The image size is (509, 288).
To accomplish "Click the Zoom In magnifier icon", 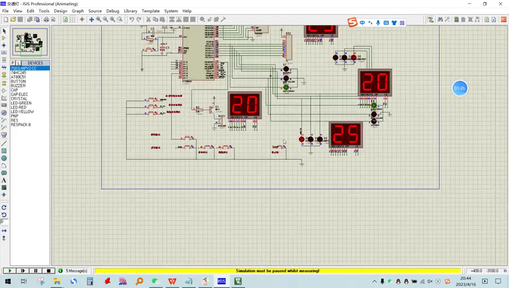I will (x=99, y=20).
